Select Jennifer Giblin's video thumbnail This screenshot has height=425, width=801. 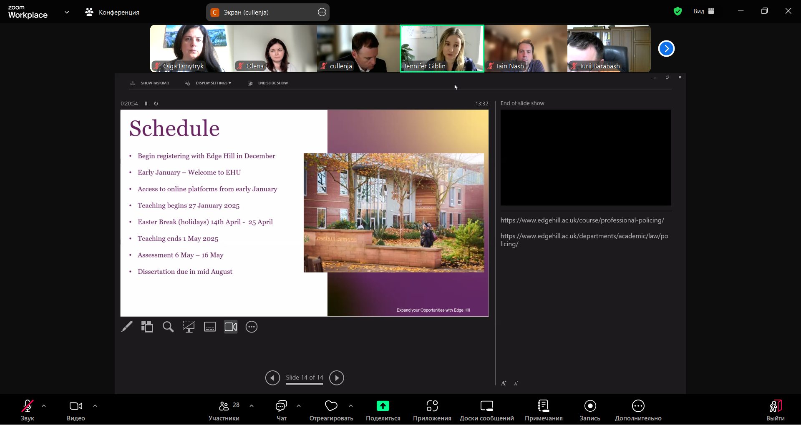[x=442, y=48]
